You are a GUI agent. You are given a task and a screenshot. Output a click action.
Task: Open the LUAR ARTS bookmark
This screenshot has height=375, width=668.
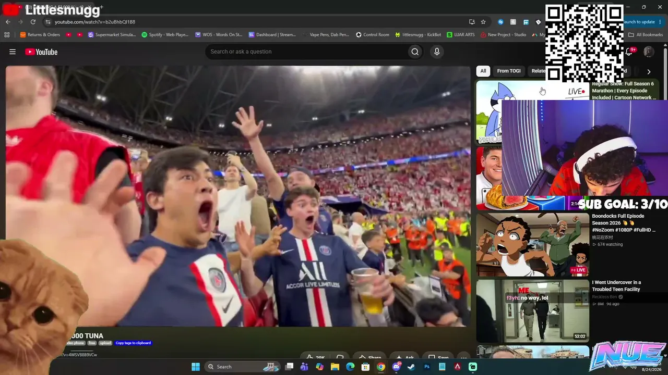click(461, 35)
